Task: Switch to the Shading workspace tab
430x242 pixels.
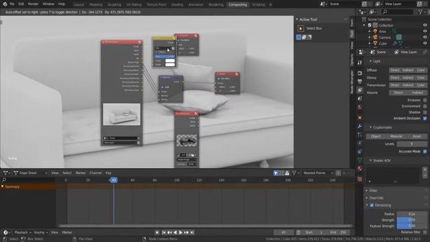Action: click(x=177, y=5)
